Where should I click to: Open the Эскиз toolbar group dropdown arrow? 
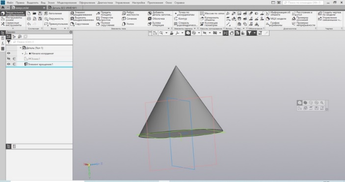click(x=65, y=28)
